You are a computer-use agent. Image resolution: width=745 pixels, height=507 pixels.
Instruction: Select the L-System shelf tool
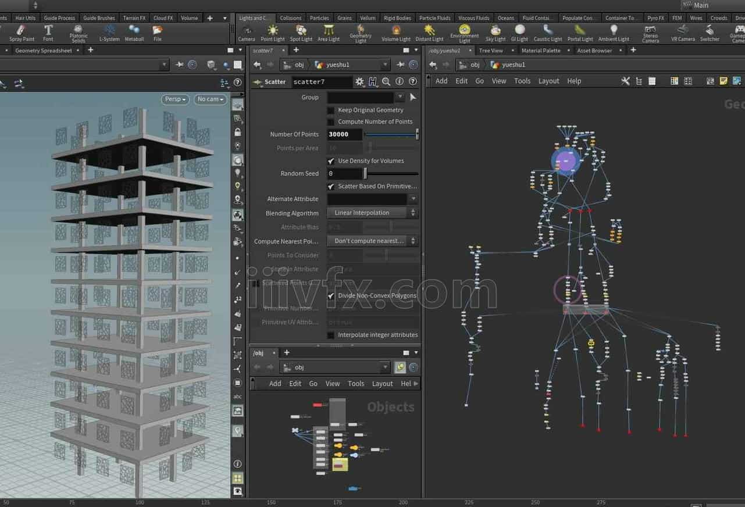[109, 33]
